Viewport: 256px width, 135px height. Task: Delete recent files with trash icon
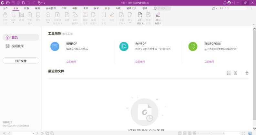click(247, 73)
